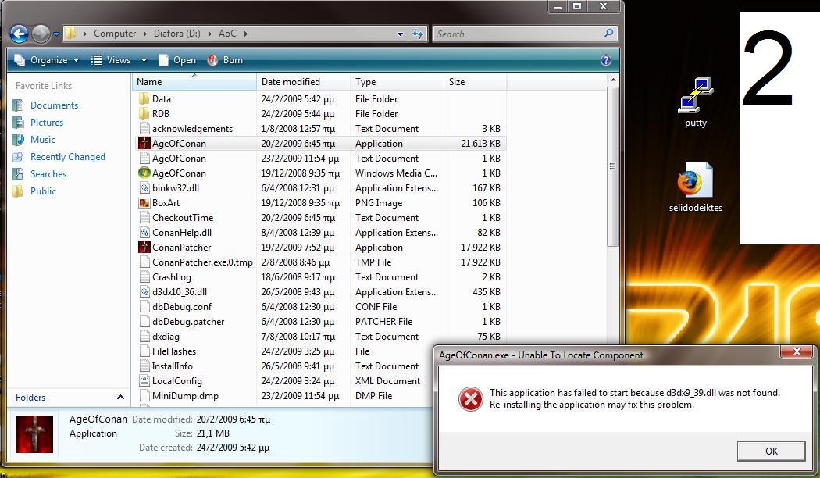The width and height of the screenshot is (820, 478).
Task: Select the binkw32.dll file icon
Action: pyautogui.click(x=144, y=187)
